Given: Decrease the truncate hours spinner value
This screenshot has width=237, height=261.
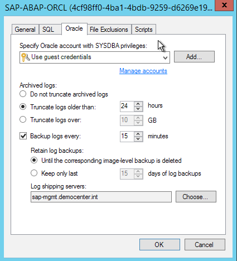Looking at the screenshot, I should pos(138,109).
